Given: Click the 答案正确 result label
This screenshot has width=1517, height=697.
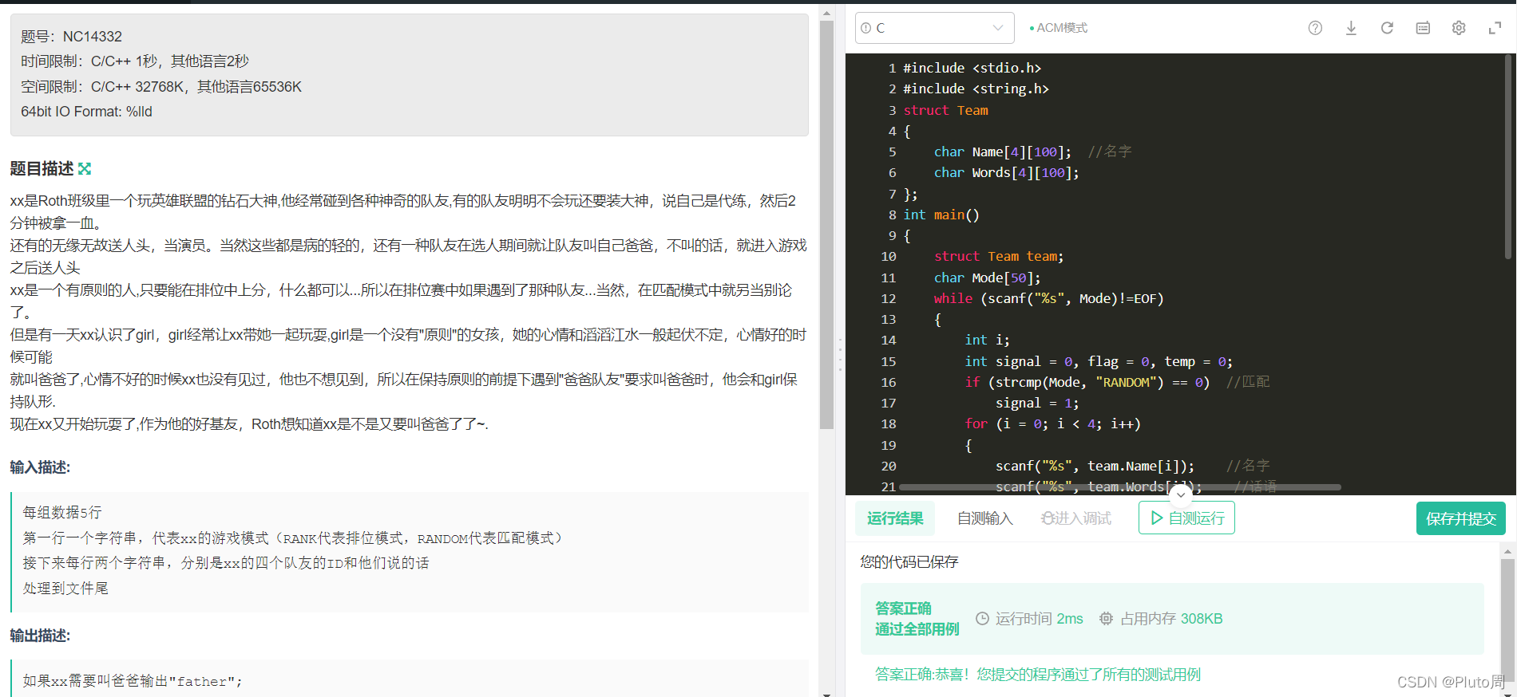Looking at the screenshot, I should coord(903,608).
